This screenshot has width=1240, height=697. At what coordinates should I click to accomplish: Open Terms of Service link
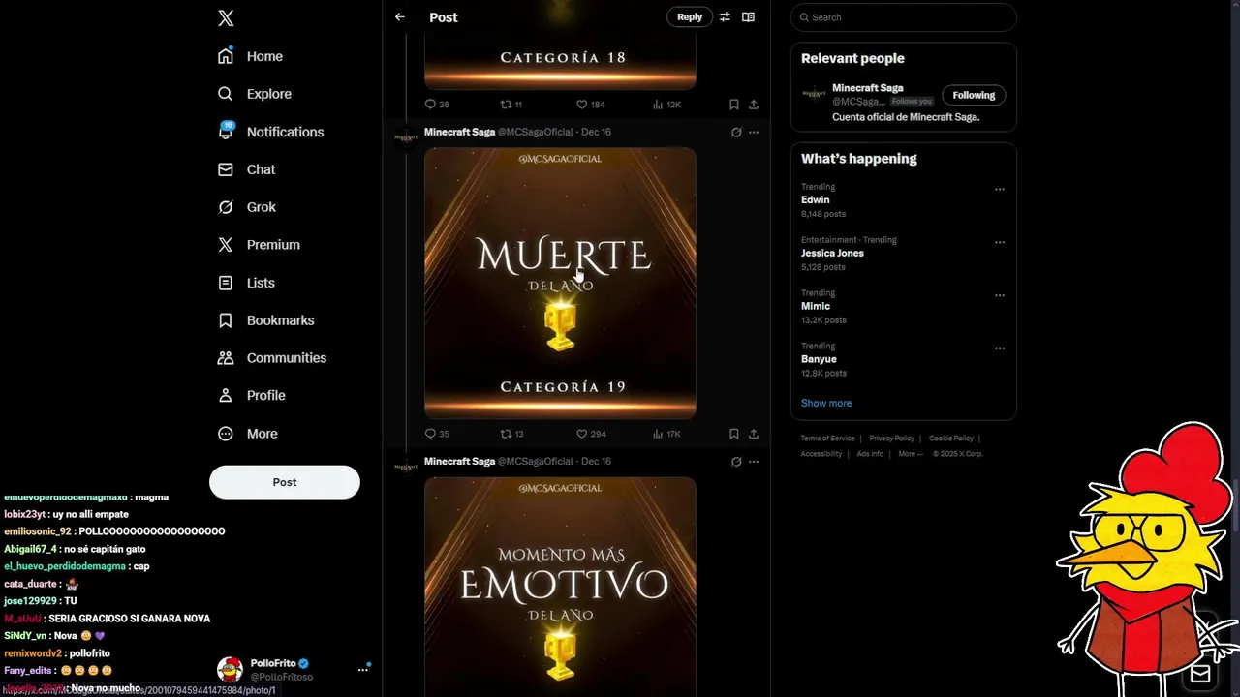pos(827,439)
